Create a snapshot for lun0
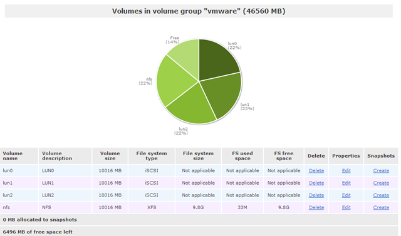401x236 pixels. (381, 171)
